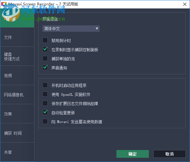Image resolution: width=190 pixels, height=162 pixels.
Task: Enable the 禁用倒计时 checkbox
Action: click(45, 40)
